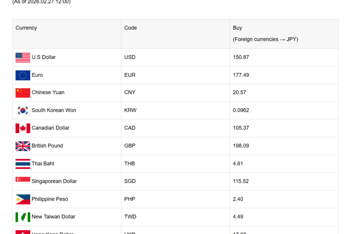Screen dimensions: 351x234
Task: Click the South Korean flag icon
Action: pyautogui.click(x=23, y=110)
